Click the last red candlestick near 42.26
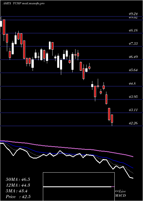 pos(112,119)
